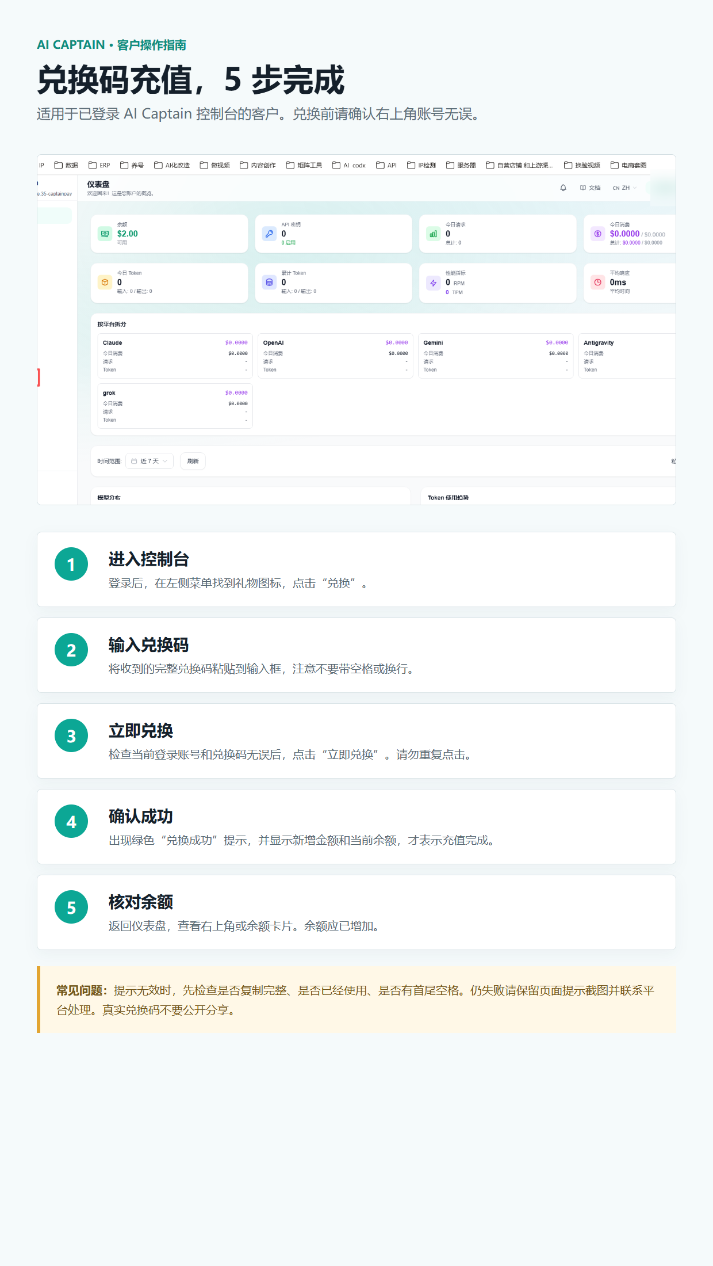Click the 立即兑换 step heading
The image size is (713, 1266).
pos(141,731)
